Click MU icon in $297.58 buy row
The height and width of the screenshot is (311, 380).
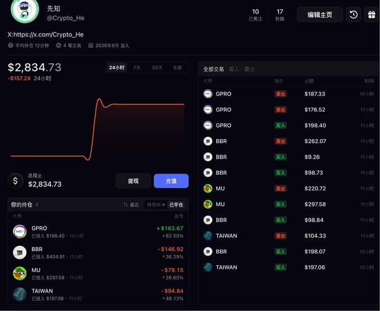(208, 204)
